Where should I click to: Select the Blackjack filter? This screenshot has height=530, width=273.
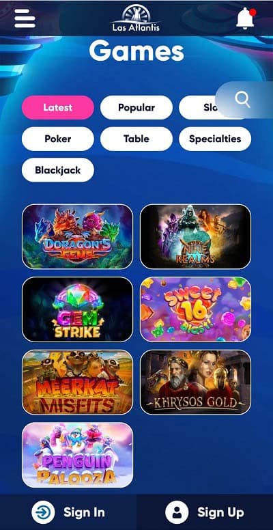[x=58, y=170]
